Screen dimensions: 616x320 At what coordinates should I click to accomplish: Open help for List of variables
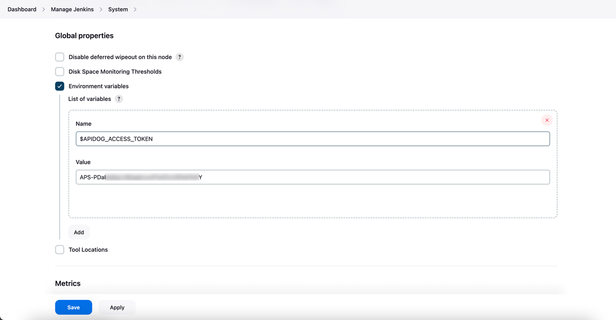point(119,99)
